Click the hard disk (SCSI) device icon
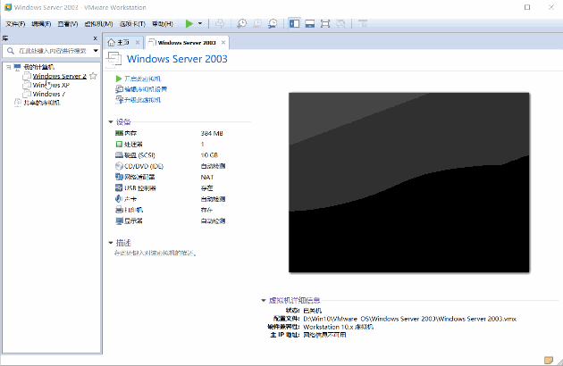 (119, 155)
